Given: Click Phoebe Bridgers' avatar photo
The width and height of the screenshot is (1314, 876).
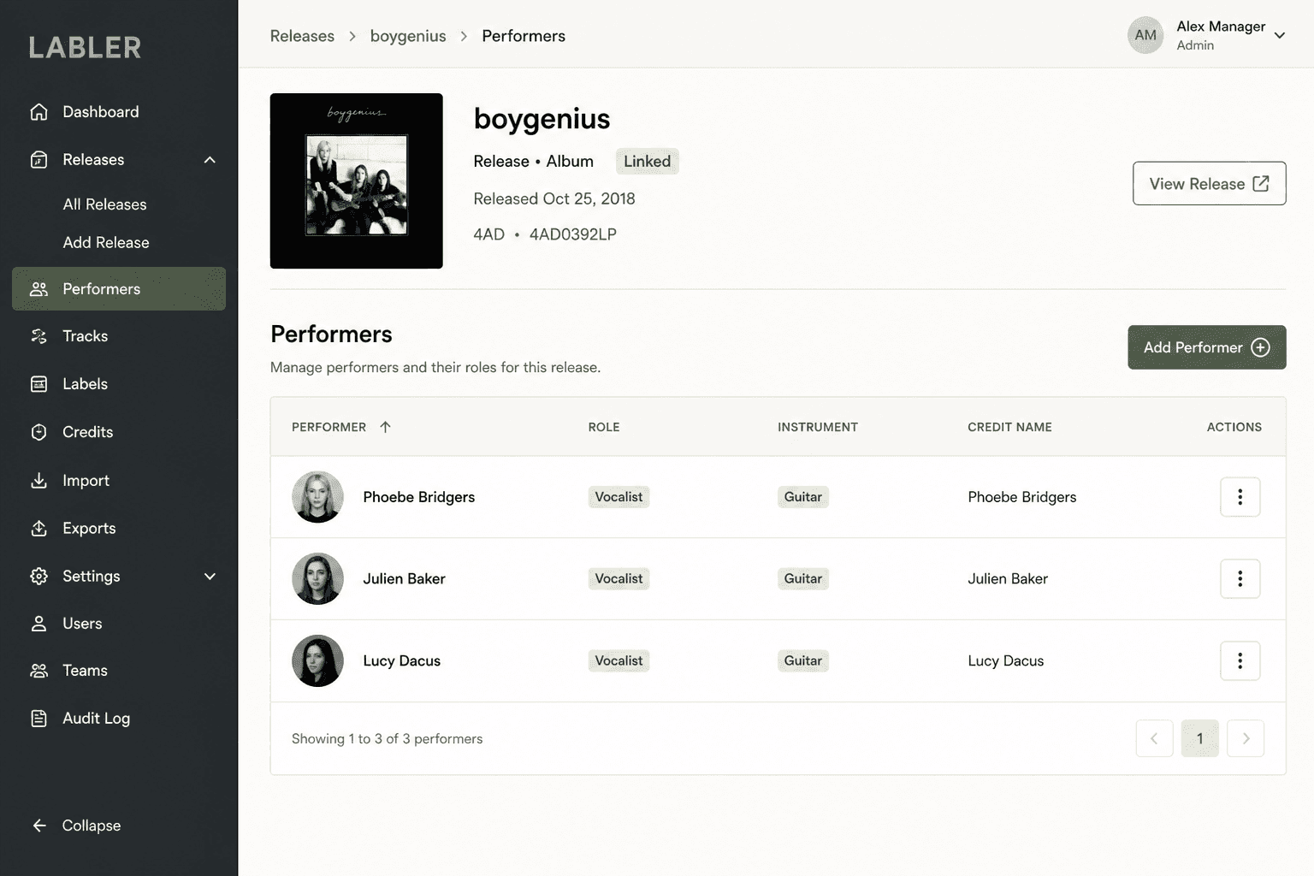Looking at the screenshot, I should pyautogui.click(x=317, y=497).
